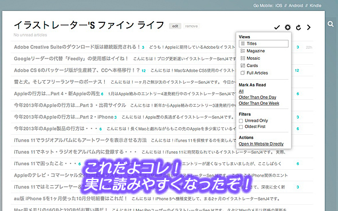This screenshot has height=211, width=338.
Task: Open article 'iTunes 11でネット・ラジオをアルバム内に登録する'
Action: click(x=75, y=152)
